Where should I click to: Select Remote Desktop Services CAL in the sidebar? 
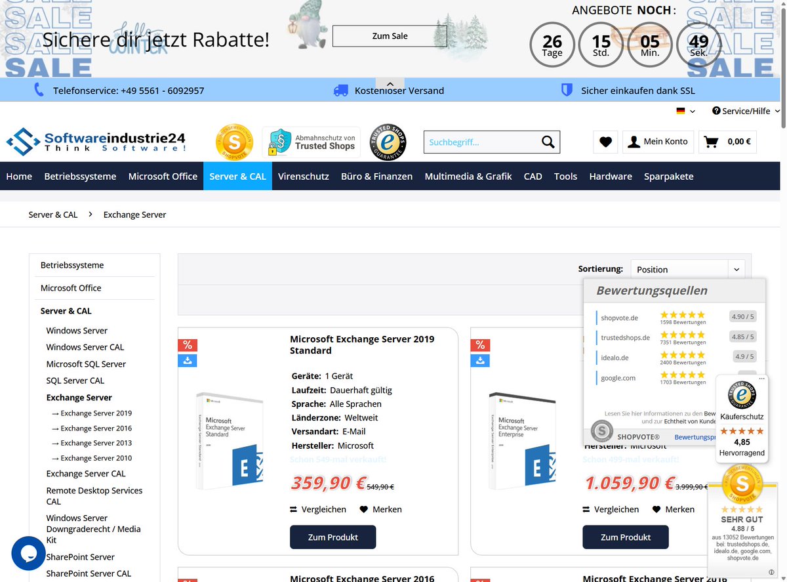click(x=94, y=496)
